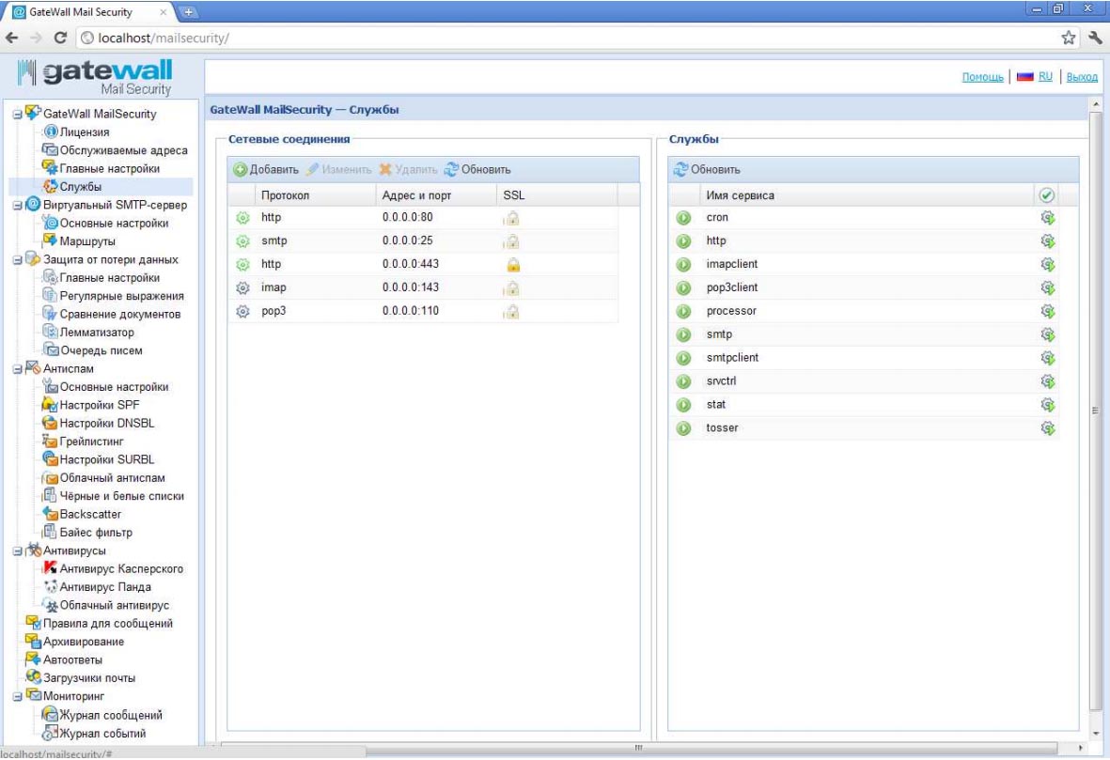The image size is (1110, 760).
Task: Toggle SSL lock for the pop3 connection
Action: (x=511, y=311)
